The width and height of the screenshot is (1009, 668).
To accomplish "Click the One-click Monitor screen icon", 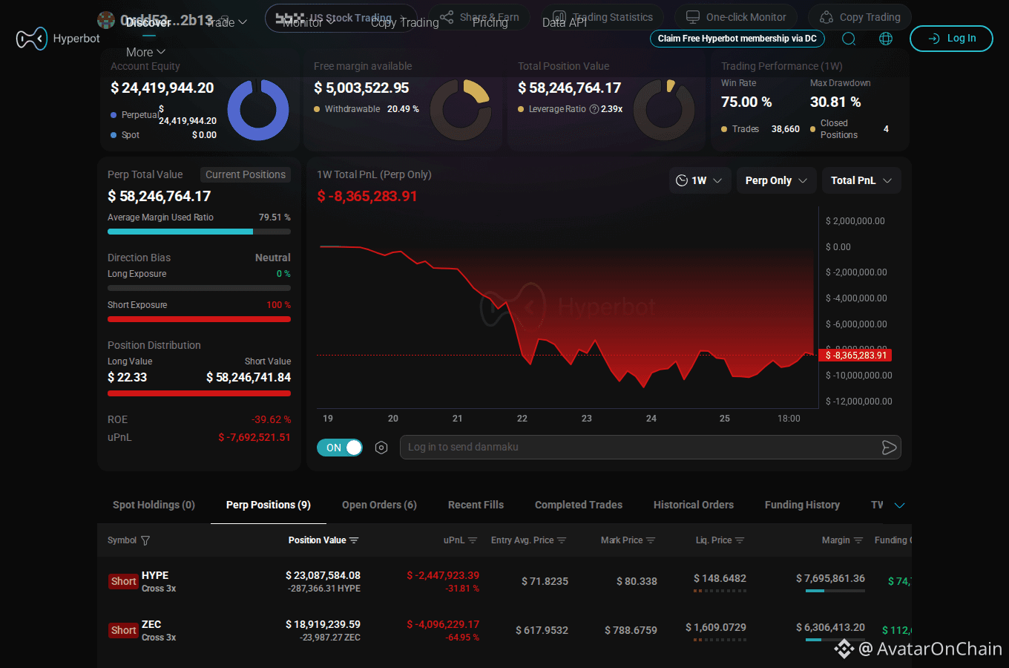I will click(x=693, y=16).
